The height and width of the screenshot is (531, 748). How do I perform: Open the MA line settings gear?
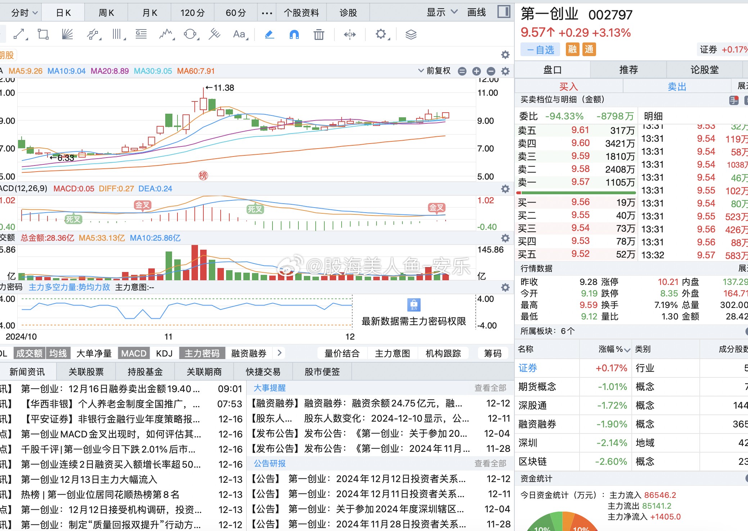click(x=505, y=71)
